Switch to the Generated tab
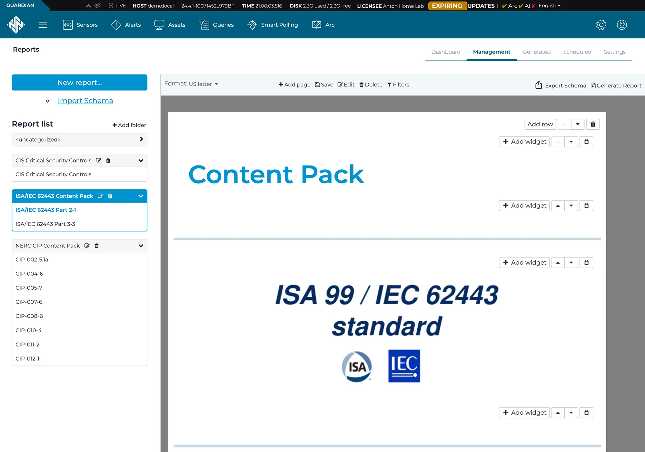Screen dimensions: 645x452 (537, 52)
